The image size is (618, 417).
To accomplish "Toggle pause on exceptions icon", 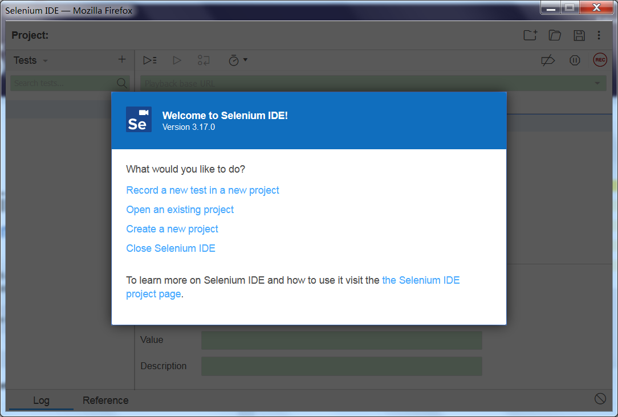I will 575,60.
